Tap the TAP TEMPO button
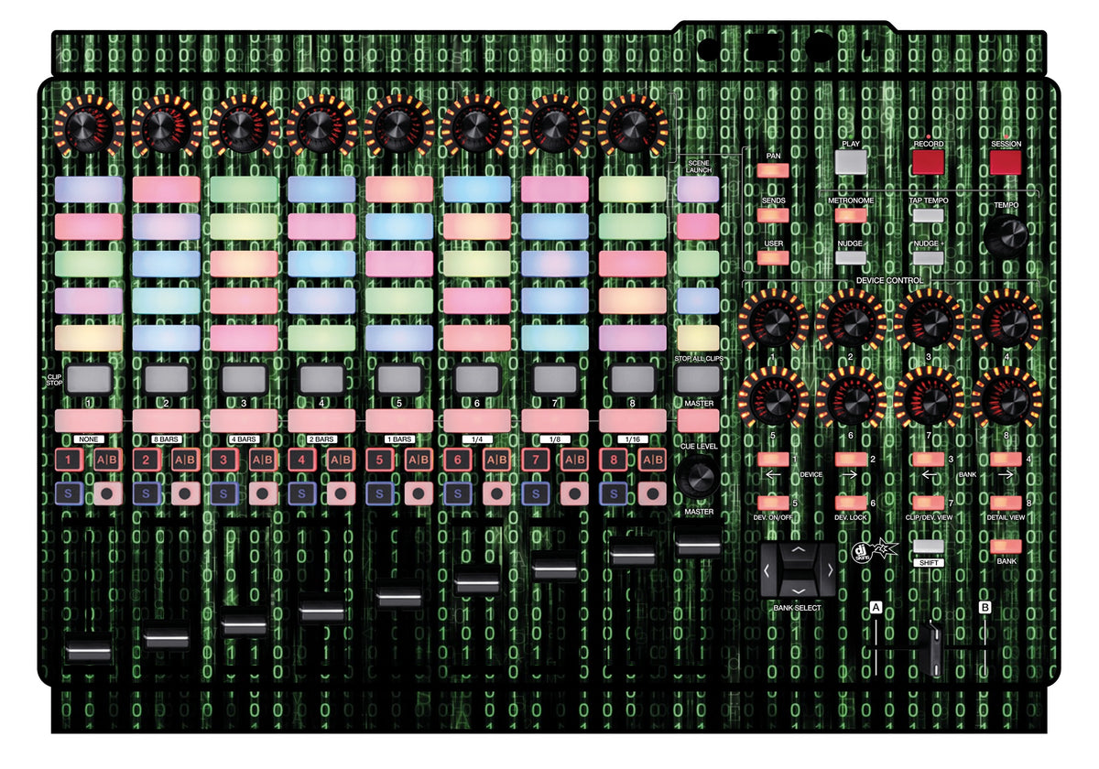The height and width of the screenshot is (769, 1099). [927, 213]
